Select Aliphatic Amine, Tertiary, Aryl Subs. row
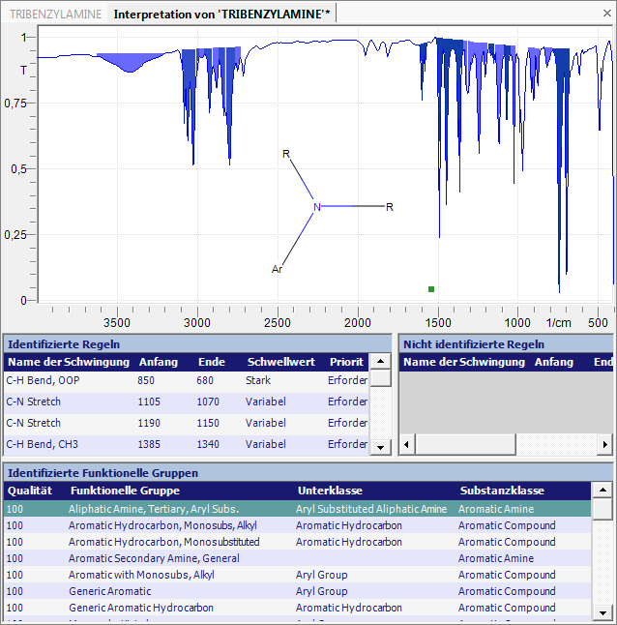This screenshot has height=625, width=617. 153,509
